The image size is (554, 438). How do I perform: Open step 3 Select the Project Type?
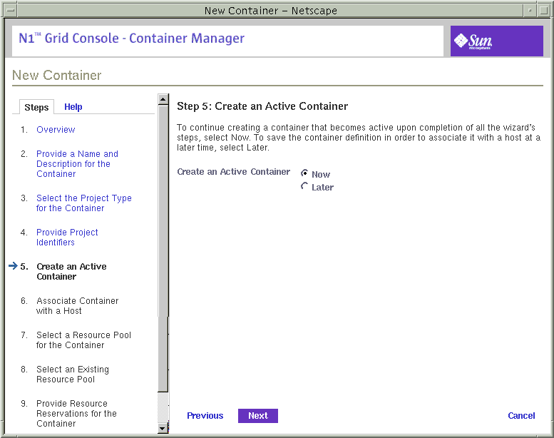(83, 203)
